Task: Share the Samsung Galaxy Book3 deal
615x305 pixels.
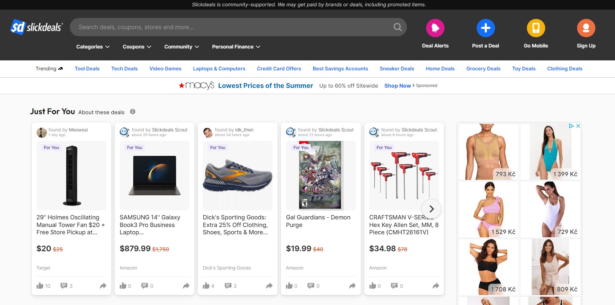Action: [186, 286]
